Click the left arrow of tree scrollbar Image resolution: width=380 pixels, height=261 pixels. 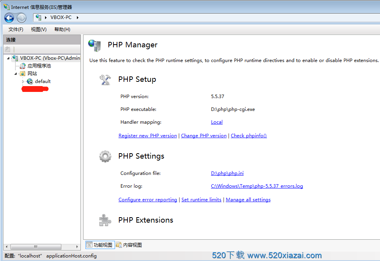(7, 247)
